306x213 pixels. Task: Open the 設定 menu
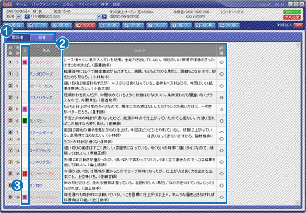117,4
